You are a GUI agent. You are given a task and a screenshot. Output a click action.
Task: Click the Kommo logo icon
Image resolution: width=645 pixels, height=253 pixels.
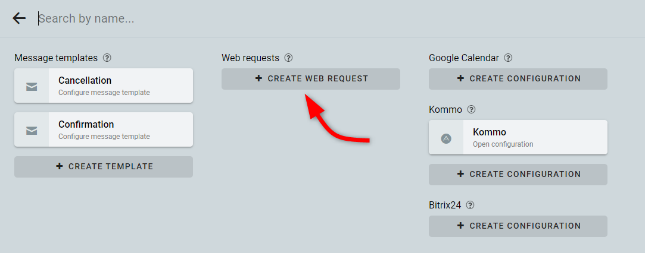pyautogui.click(x=446, y=138)
